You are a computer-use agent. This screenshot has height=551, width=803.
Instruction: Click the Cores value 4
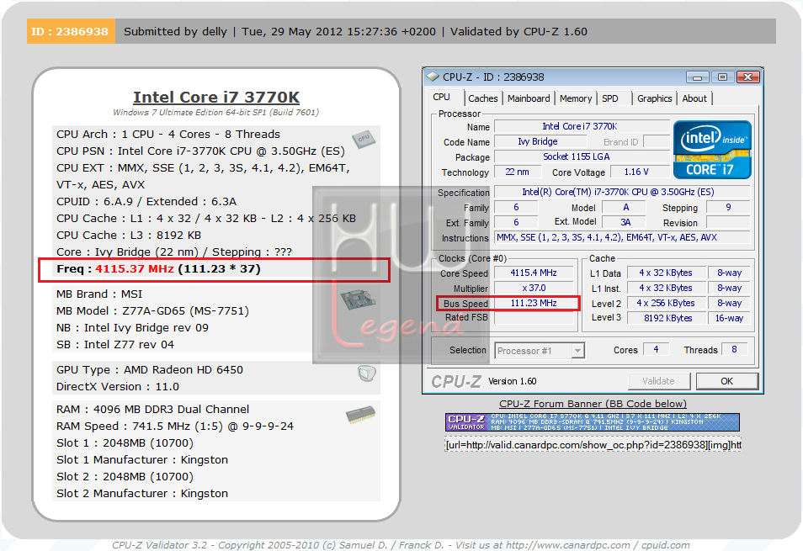(x=656, y=349)
